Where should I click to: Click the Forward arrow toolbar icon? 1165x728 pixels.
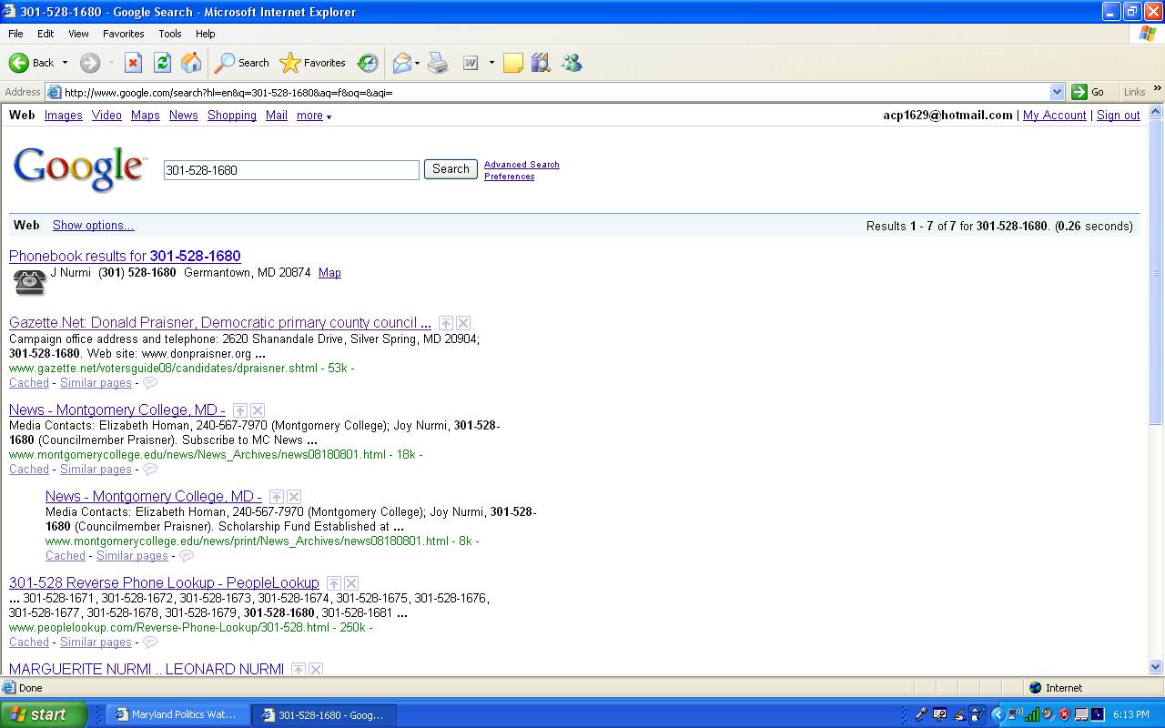89,63
